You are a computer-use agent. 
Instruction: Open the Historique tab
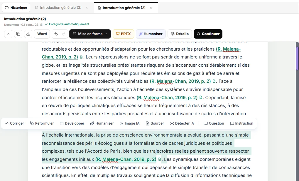tap(16, 8)
